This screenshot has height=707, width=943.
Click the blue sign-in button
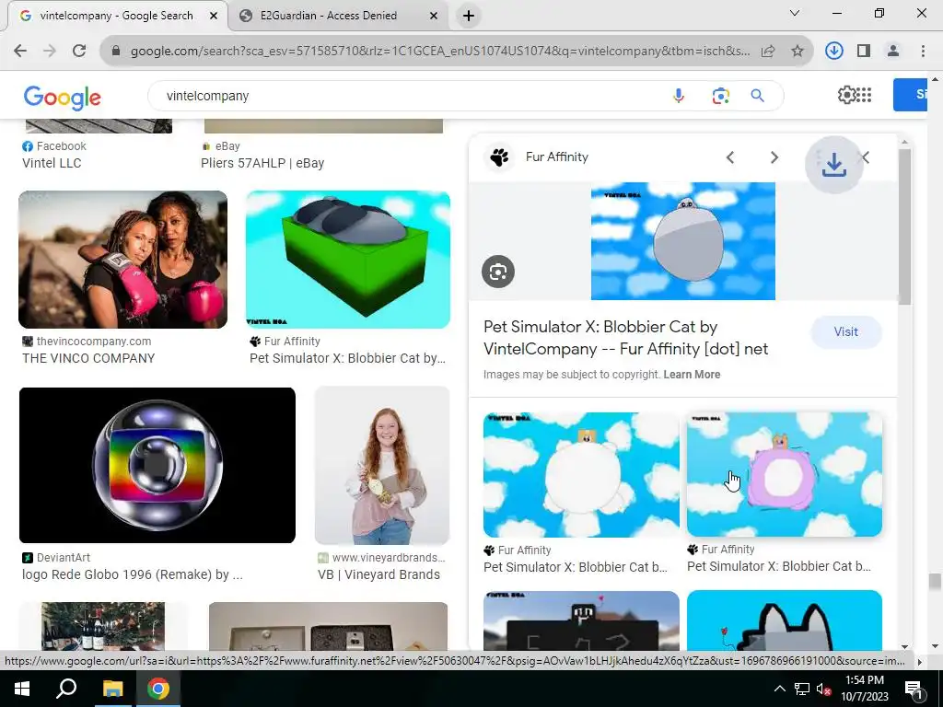click(x=910, y=95)
